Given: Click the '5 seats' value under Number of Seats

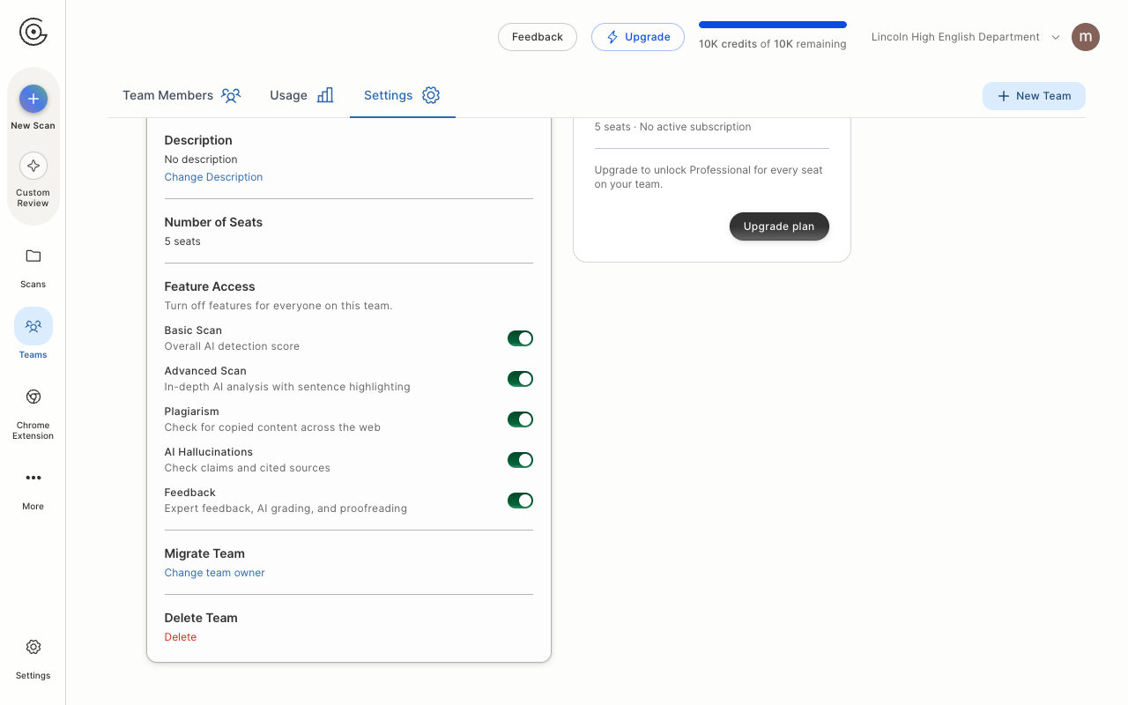Looking at the screenshot, I should click(182, 241).
